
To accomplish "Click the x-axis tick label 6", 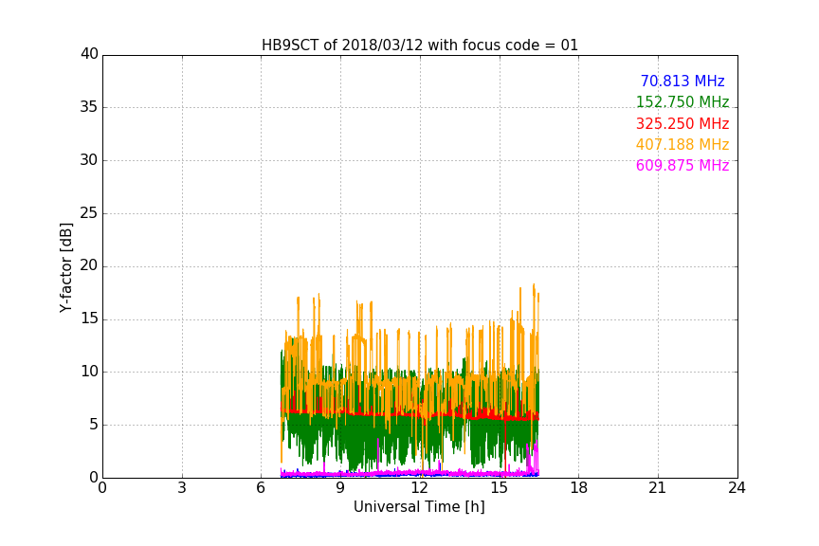I will pos(261,488).
